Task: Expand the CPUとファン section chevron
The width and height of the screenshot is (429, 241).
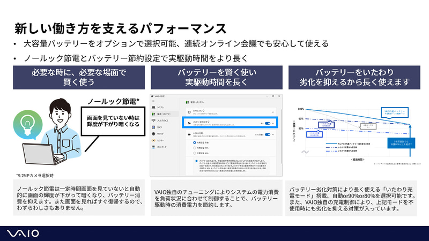Action: click(x=273, y=112)
